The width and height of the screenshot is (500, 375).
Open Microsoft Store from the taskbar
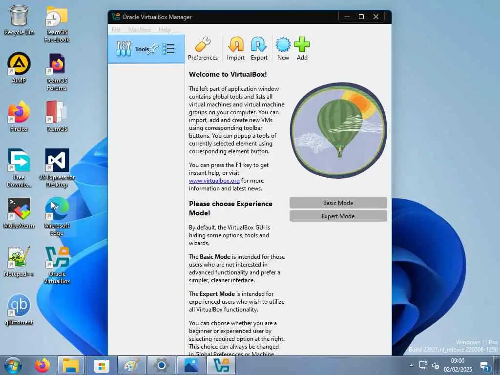tap(102, 365)
